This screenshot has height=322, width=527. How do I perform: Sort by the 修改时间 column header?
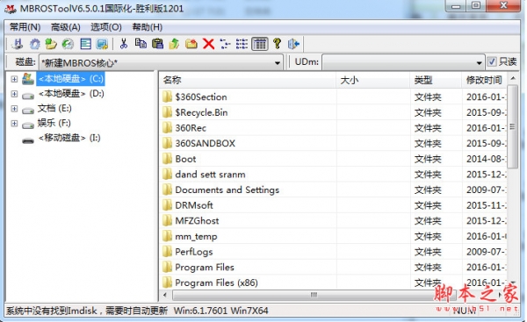point(484,80)
